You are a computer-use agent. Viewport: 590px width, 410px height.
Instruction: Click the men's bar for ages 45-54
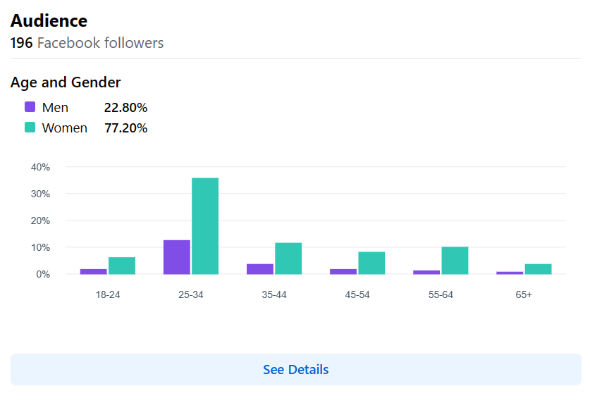click(x=343, y=271)
